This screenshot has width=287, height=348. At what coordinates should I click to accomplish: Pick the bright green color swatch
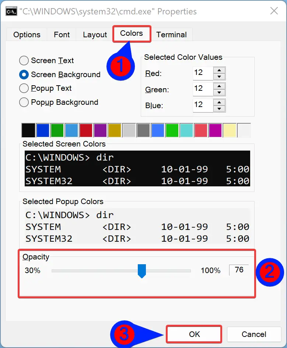click(172, 130)
